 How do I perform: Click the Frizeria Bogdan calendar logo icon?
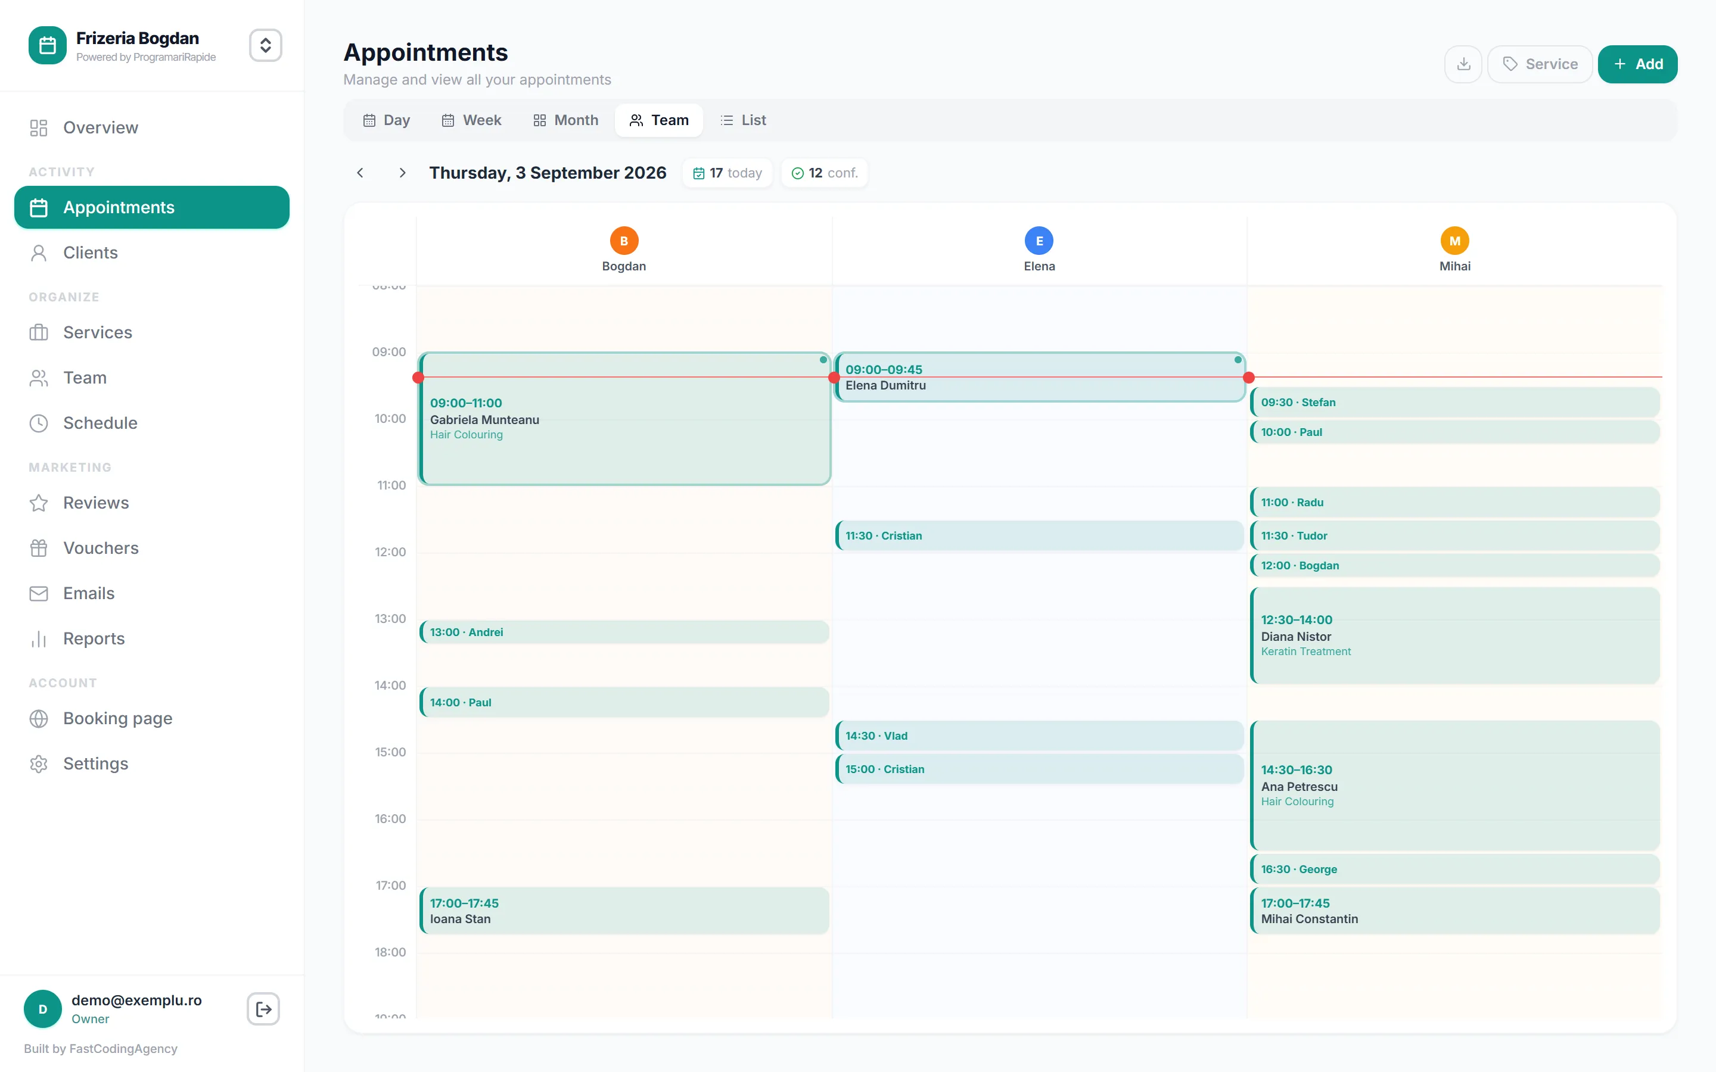click(48, 45)
